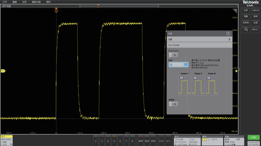
Task: Toggle the summary frame switch
Action: pyautogui.click(x=174, y=104)
